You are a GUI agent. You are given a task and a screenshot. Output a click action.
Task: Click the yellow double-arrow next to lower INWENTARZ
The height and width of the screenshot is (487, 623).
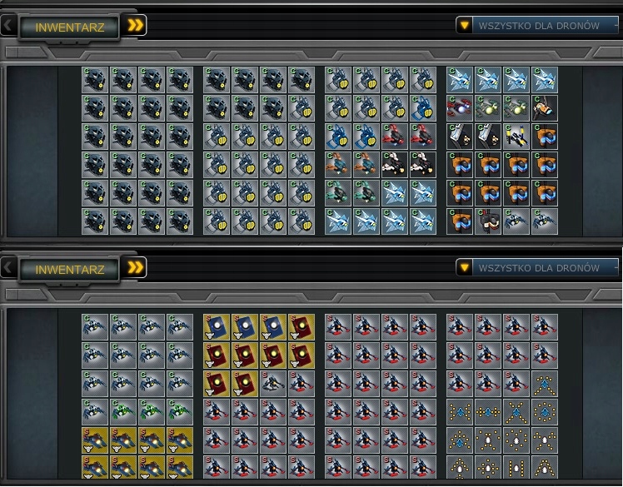coord(135,267)
